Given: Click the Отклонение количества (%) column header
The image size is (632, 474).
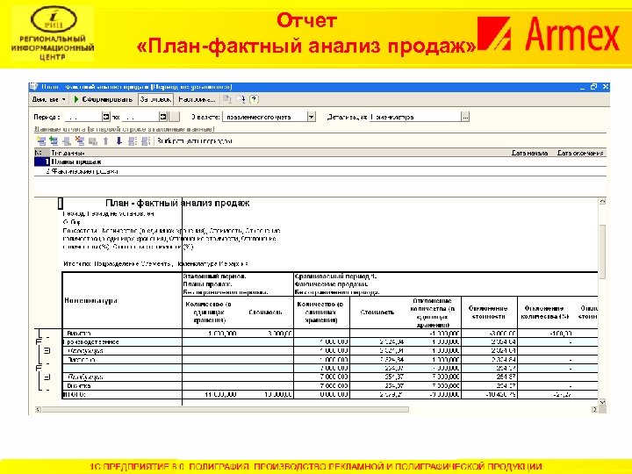Looking at the screenshot, I should point(545,312).
